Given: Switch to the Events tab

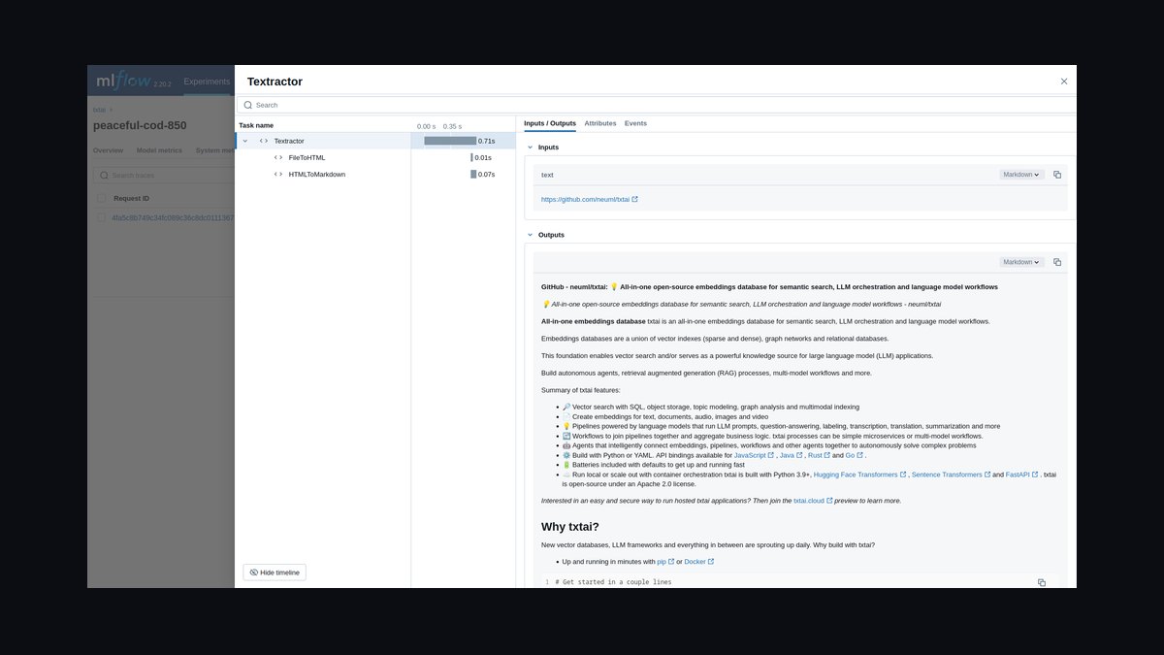Looking at the screenshot, I should [x=635, y=123].
